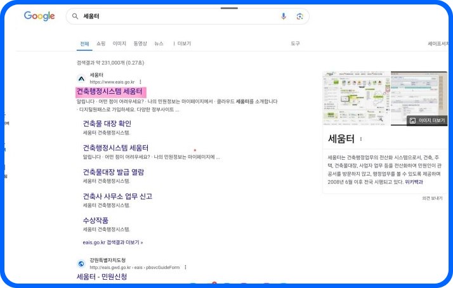Click the 강원특별자치도청 site name
Screen dimensions: 453x288
click(107, 260)
